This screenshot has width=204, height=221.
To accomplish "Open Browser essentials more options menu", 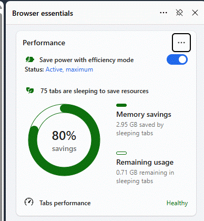I will click(164, 13).
